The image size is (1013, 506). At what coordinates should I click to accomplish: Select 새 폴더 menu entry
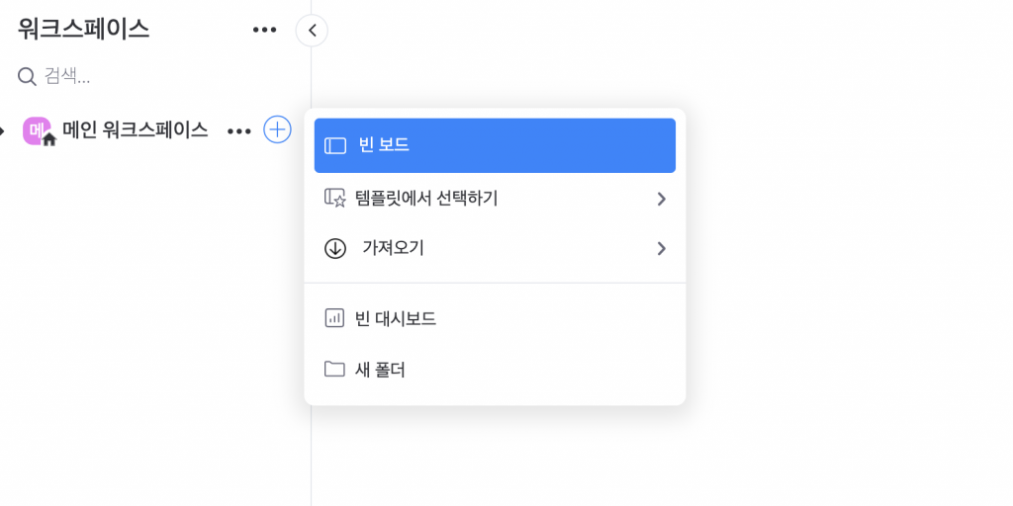[x=495, y=370]
